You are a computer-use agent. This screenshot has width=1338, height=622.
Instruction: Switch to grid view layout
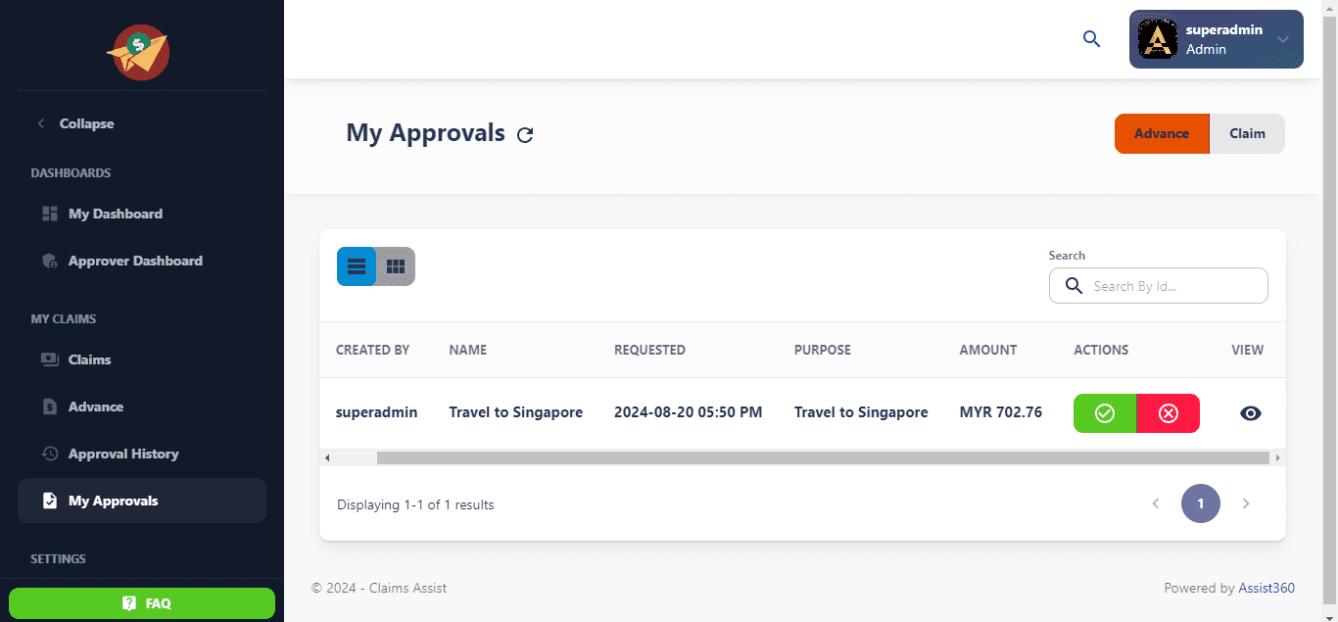point(396,266)
